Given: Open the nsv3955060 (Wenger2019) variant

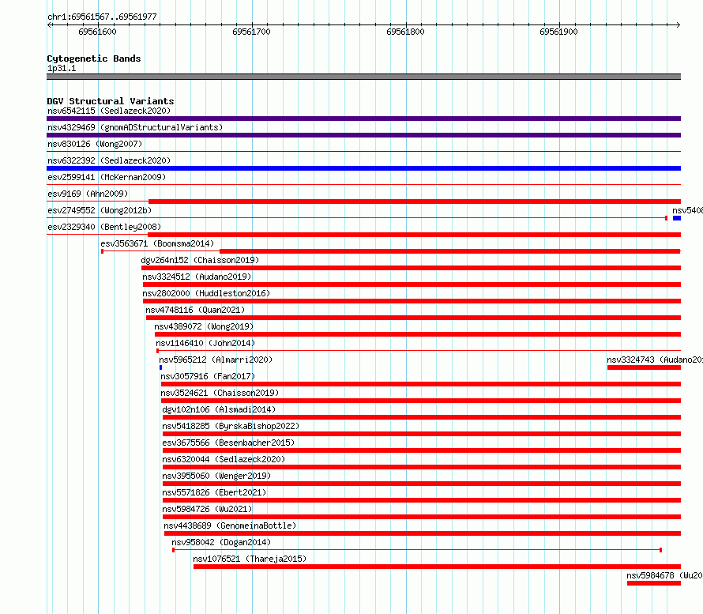Looking at the screenshot, I should pos(216,476).
